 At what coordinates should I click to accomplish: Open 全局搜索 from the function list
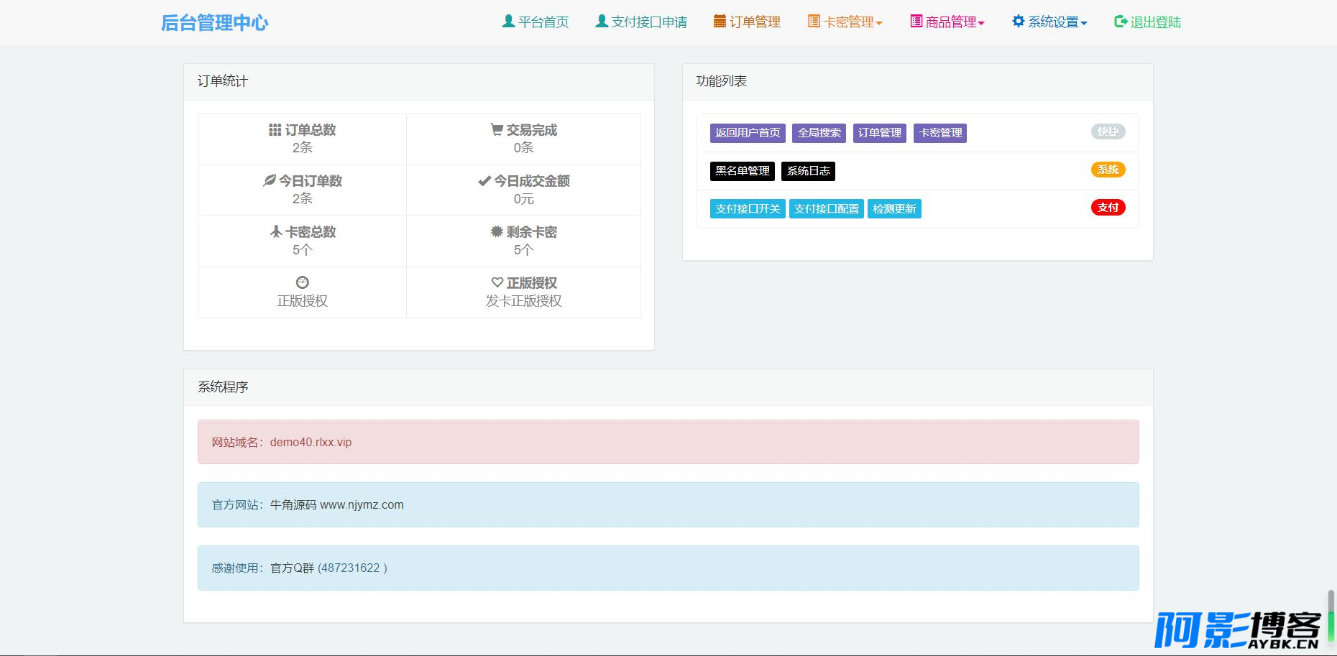[x=819, y=133]
